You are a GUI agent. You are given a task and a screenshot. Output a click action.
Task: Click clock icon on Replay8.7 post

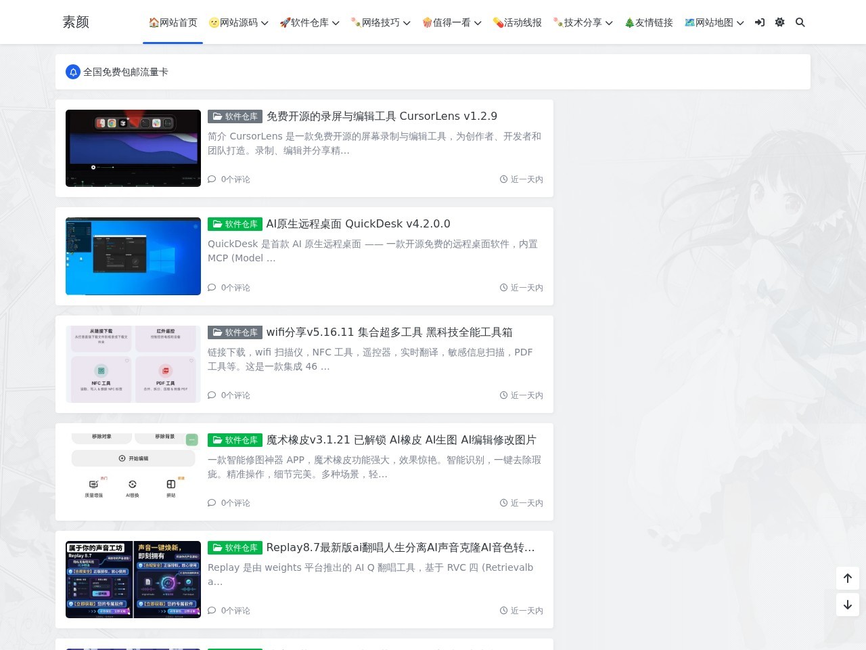tap(503, 611)
